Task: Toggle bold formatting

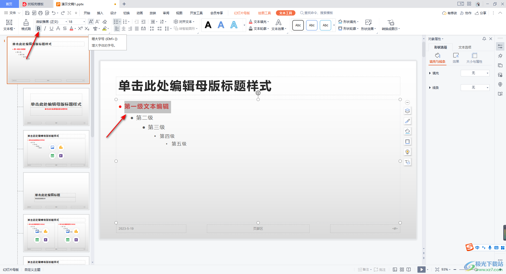Action: tap(38, 28)
